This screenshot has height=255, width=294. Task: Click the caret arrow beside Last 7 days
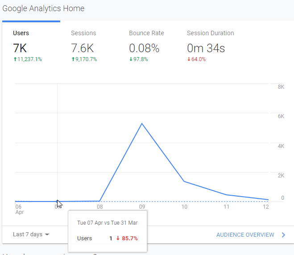tap(47, 234)
